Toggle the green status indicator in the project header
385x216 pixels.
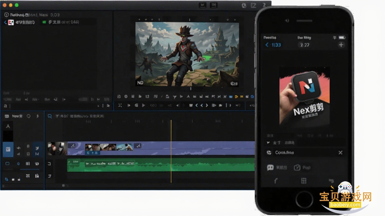(44, 22)
